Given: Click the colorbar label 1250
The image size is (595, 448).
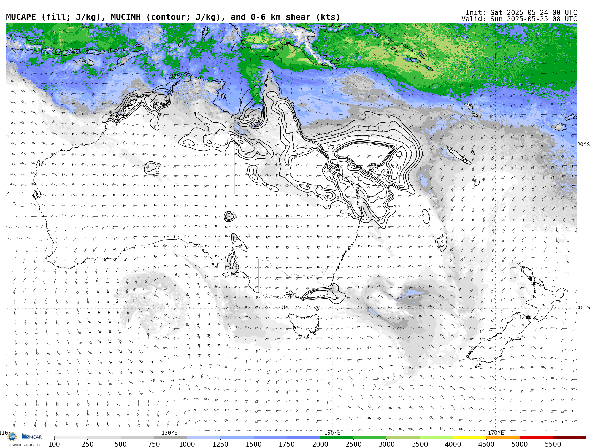Looking at the screenshot, I should click(220, 444).
